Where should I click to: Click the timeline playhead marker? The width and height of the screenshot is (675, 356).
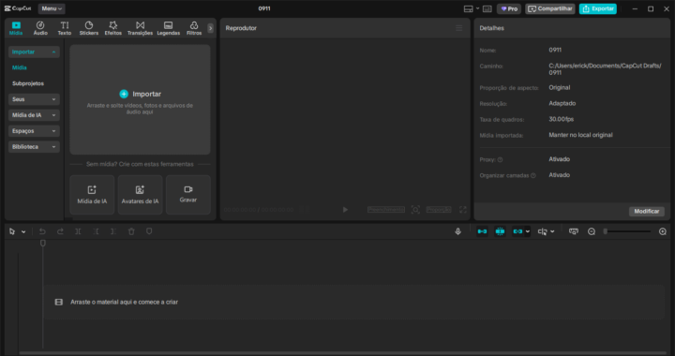pos(42,244)
